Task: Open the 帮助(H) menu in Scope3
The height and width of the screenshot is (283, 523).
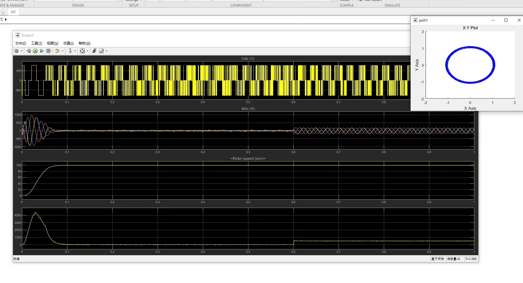Action: pos(84,43)
